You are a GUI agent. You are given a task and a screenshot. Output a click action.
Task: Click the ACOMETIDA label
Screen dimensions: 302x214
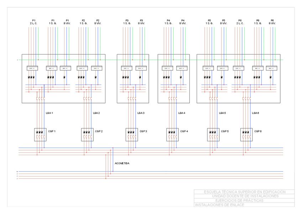[122, 163]
